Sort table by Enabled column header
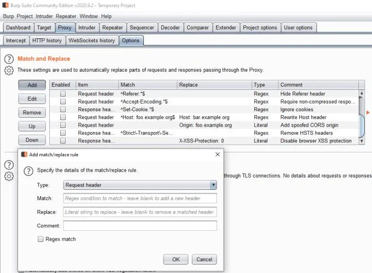The image size is (372, 273). click(x=62, y=85)
